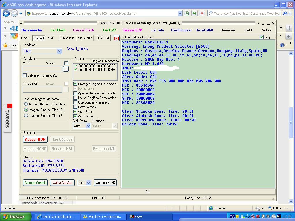Expand the IE address bar history dropdown
Image resolution: width=295 pixels, height=221 pixels.
(180, 13)
